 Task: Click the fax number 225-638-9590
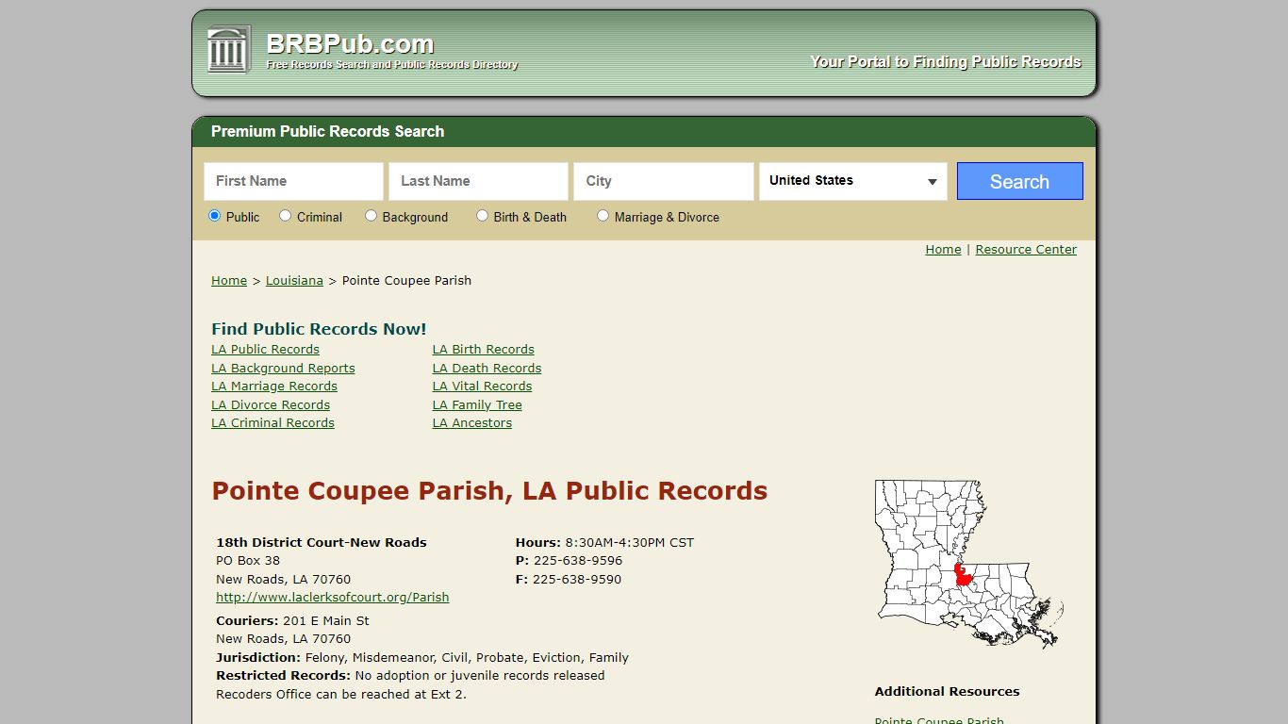coord(577,580)
